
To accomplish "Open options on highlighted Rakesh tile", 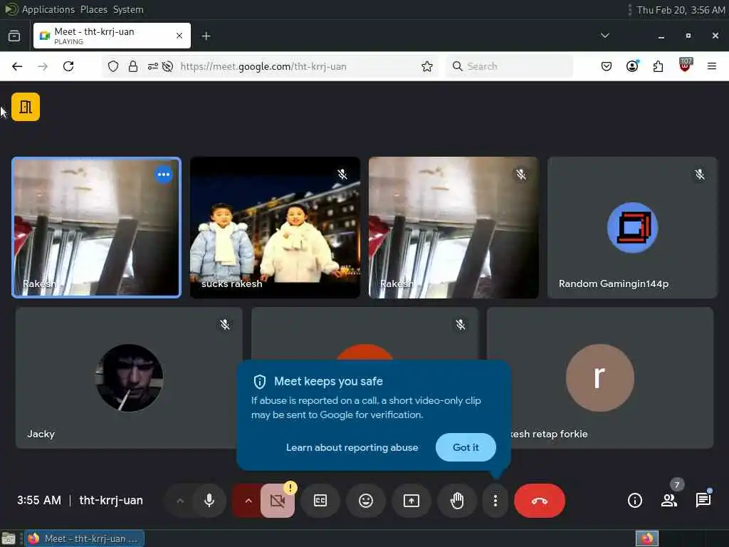I will [164, 174].
